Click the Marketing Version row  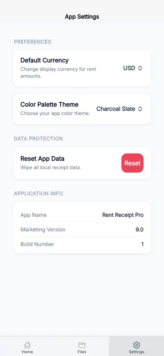pyautogui.click(x=82, y=229)
